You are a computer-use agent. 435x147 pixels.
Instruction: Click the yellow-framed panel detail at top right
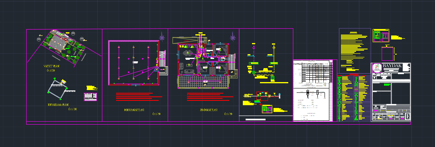(x=381, y=36)
